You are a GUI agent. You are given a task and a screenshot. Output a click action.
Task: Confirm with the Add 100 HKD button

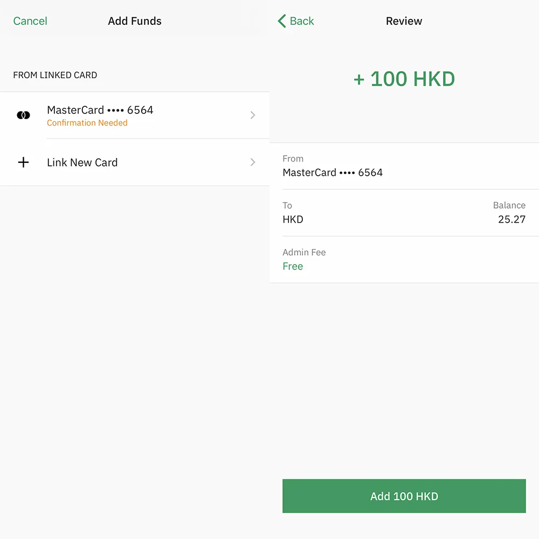coord(404,496)
